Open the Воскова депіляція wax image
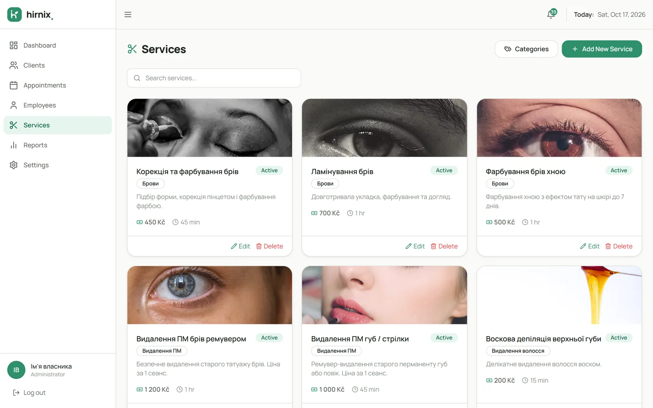The image size is (653, 408). [x=559, y=295]
